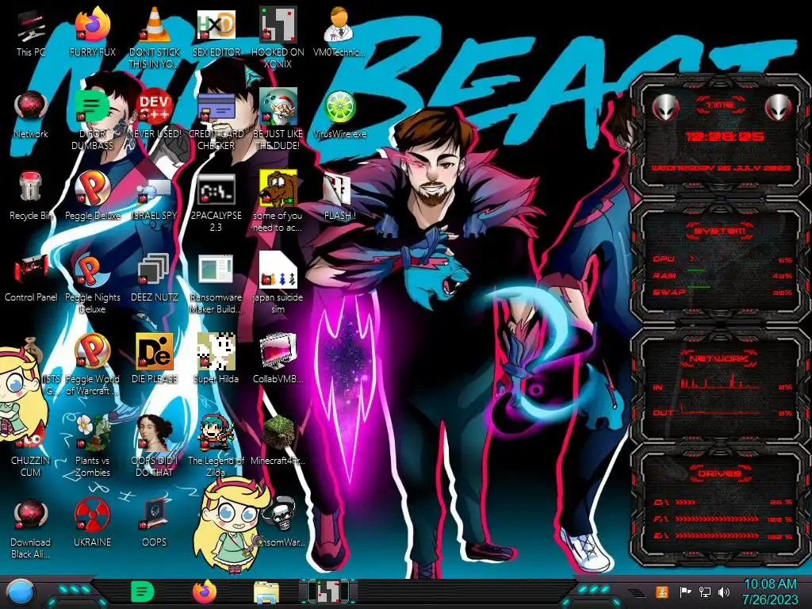Select the NEVER USED! Dev C++ icon
The image size is (812, 609).
(x=155, y=115)
